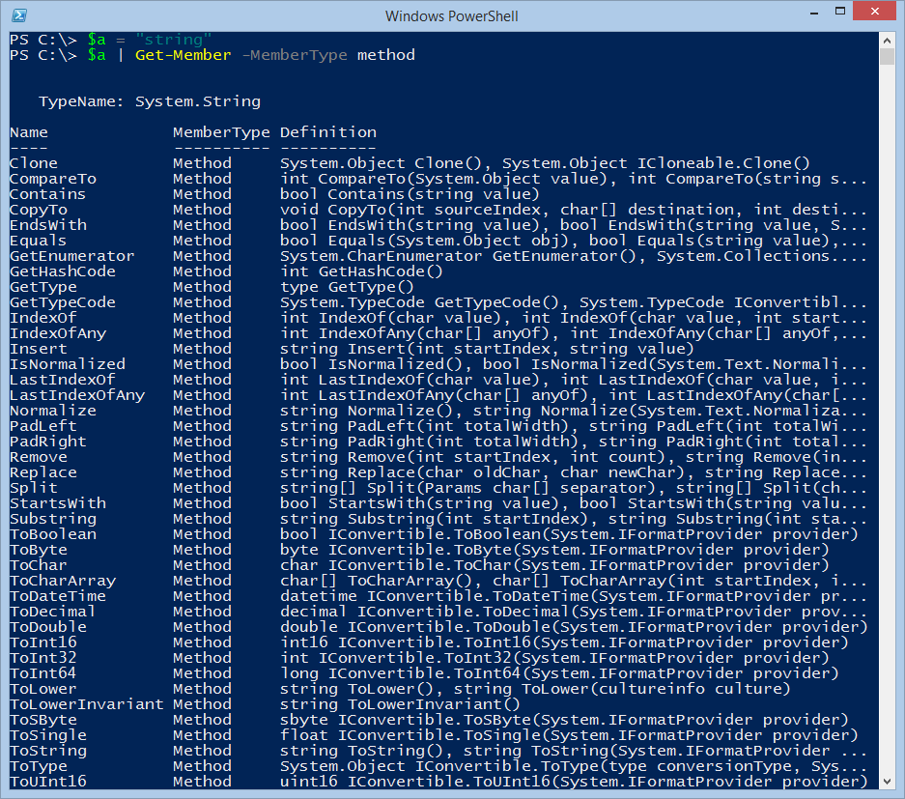Click the 'Equals' method name
The image size is (905, 799).
(38, 241)
